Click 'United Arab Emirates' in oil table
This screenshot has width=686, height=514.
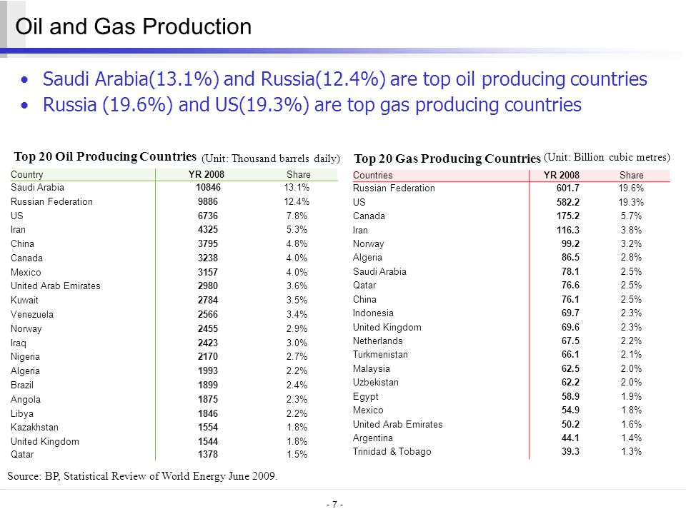(56, 286)
